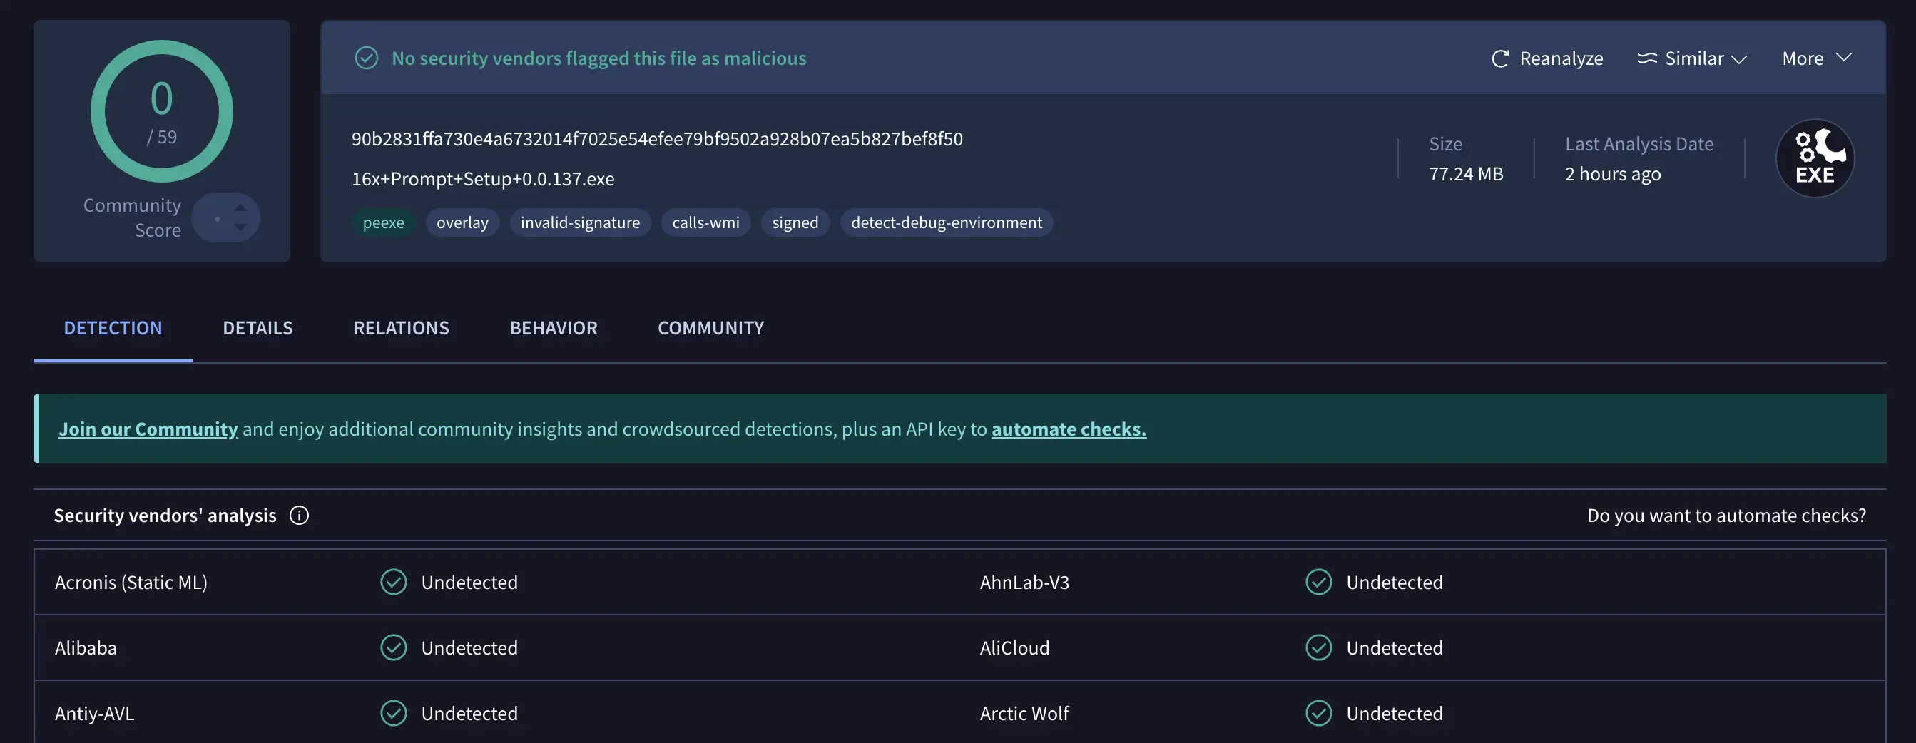The height and width of the screenshot is (743, 1916).
Task: Click Do you want to automate checks?
Action: (1726, 516)
